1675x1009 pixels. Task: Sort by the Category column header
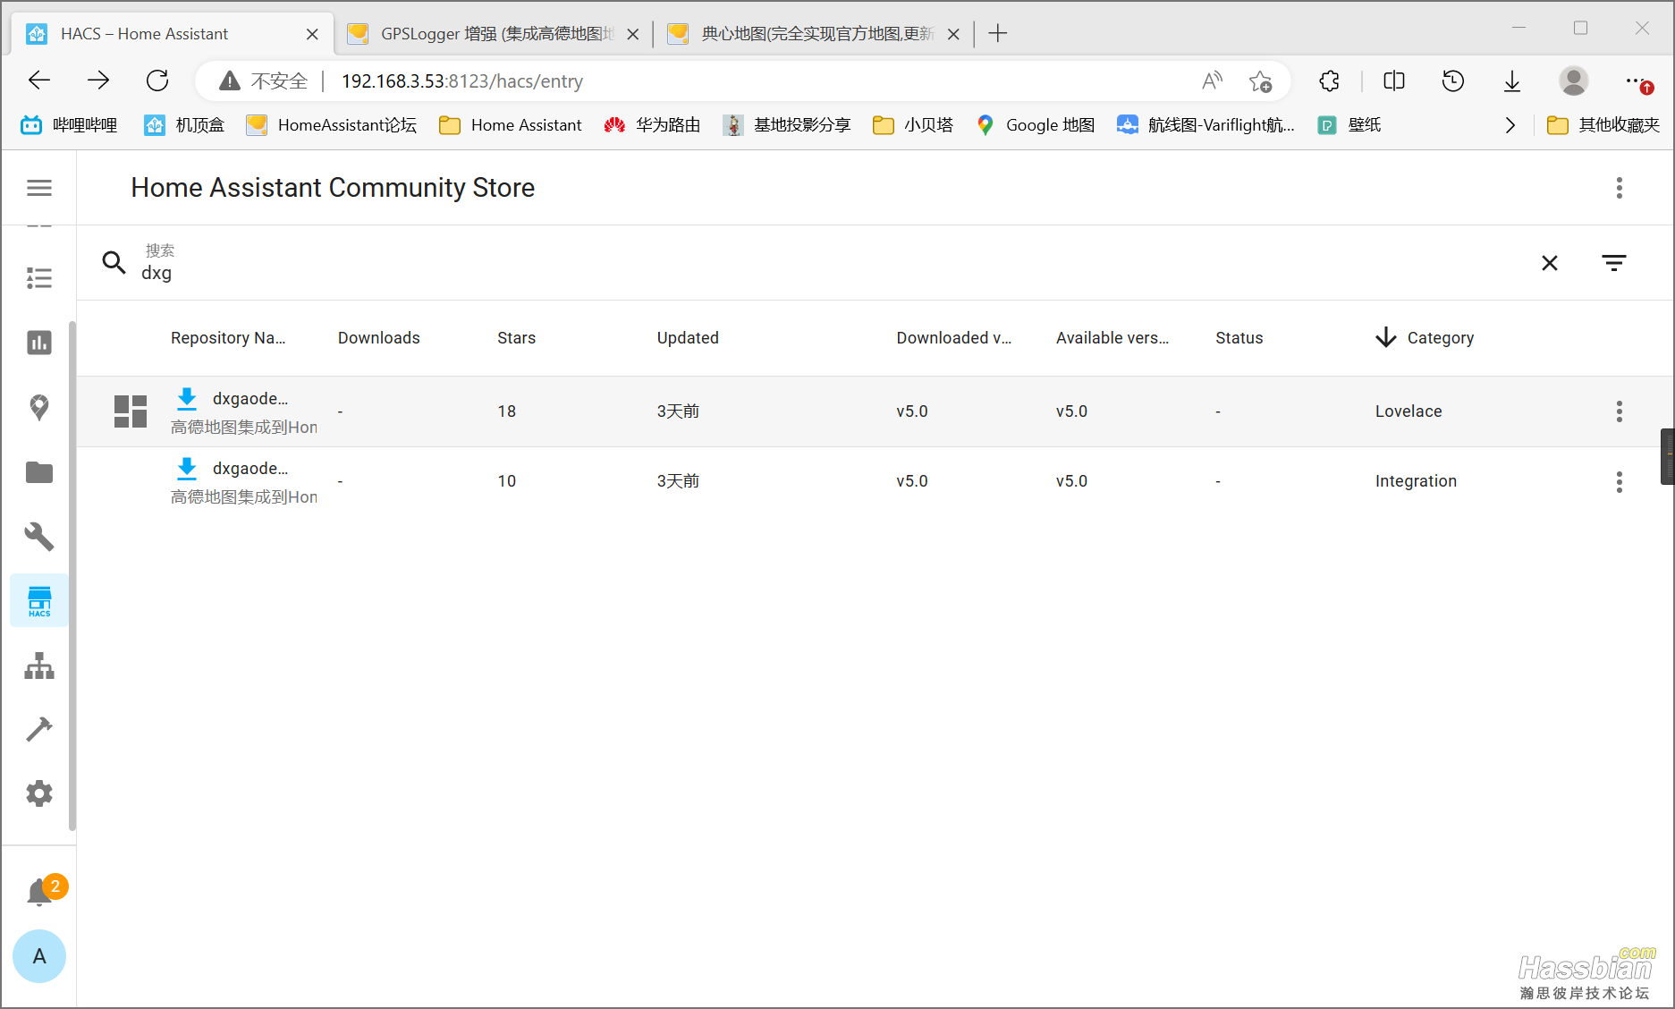(x=1440, y=338)
